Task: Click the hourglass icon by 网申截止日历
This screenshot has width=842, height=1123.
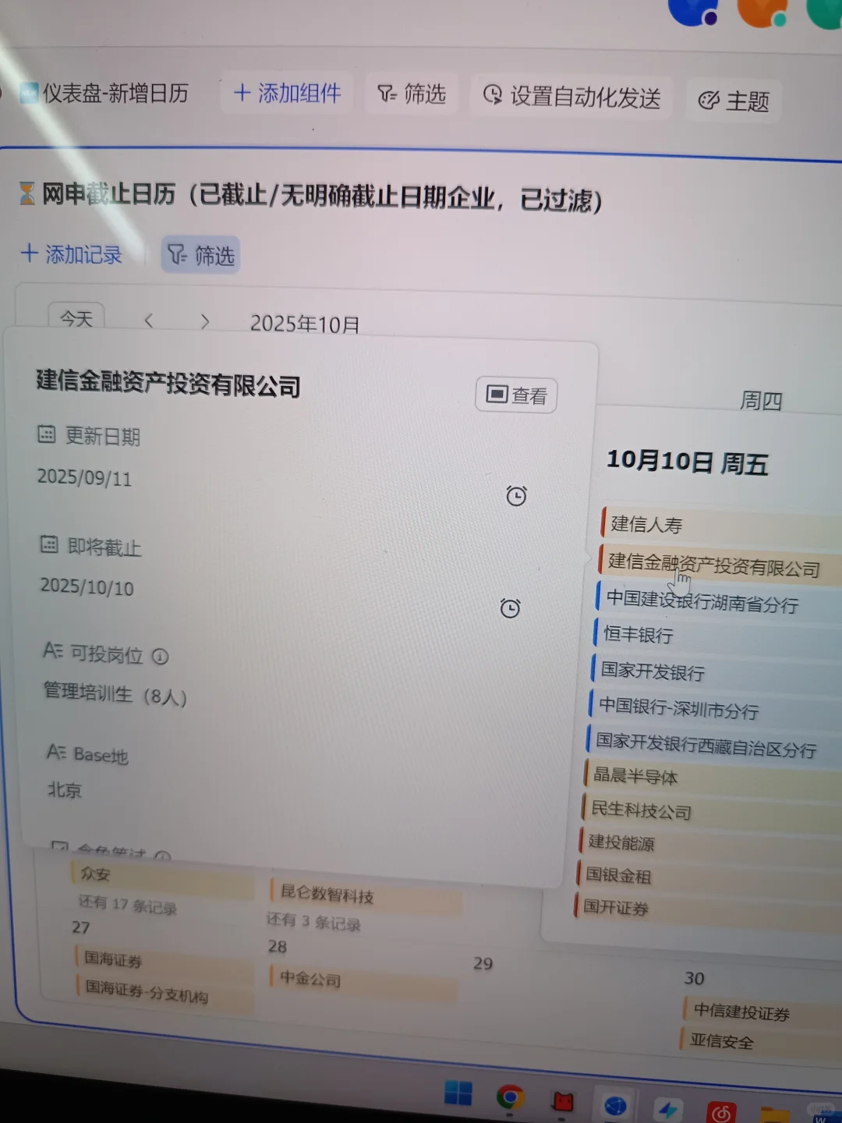Action: point(27,193)
